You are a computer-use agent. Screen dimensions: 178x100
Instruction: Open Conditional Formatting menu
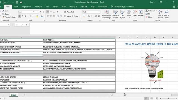pyautogui.click(x=107, y=14)
